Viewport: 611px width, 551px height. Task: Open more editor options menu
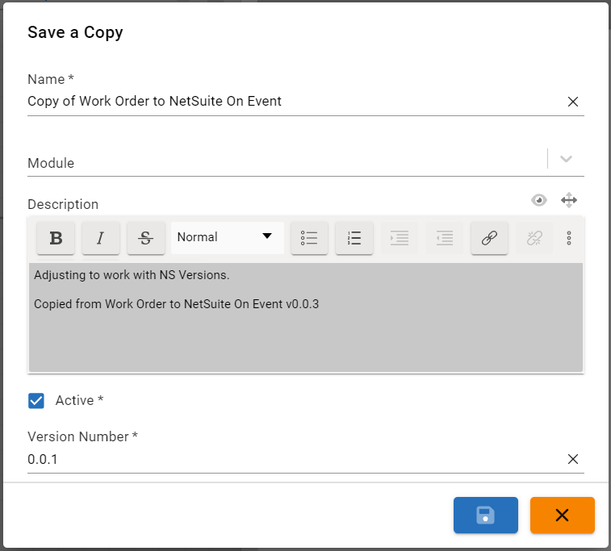click(569, 238)
